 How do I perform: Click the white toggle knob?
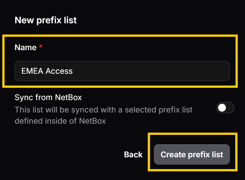tap(222, 108)
